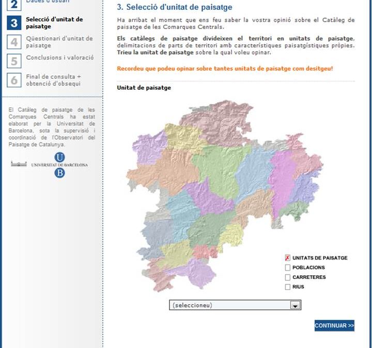Open the (seleccioneu) landscape unit dropdown
This screenshot has height=348, width=372.
click(x=235, y=305)
